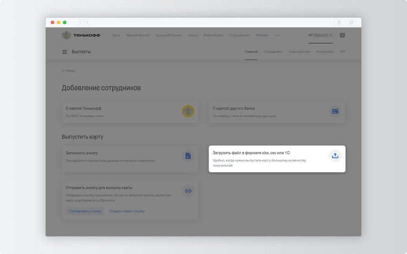407x254 pixels.
Task: Click the document icon on Заполнить анкету
Action: [x=188, y=156]
